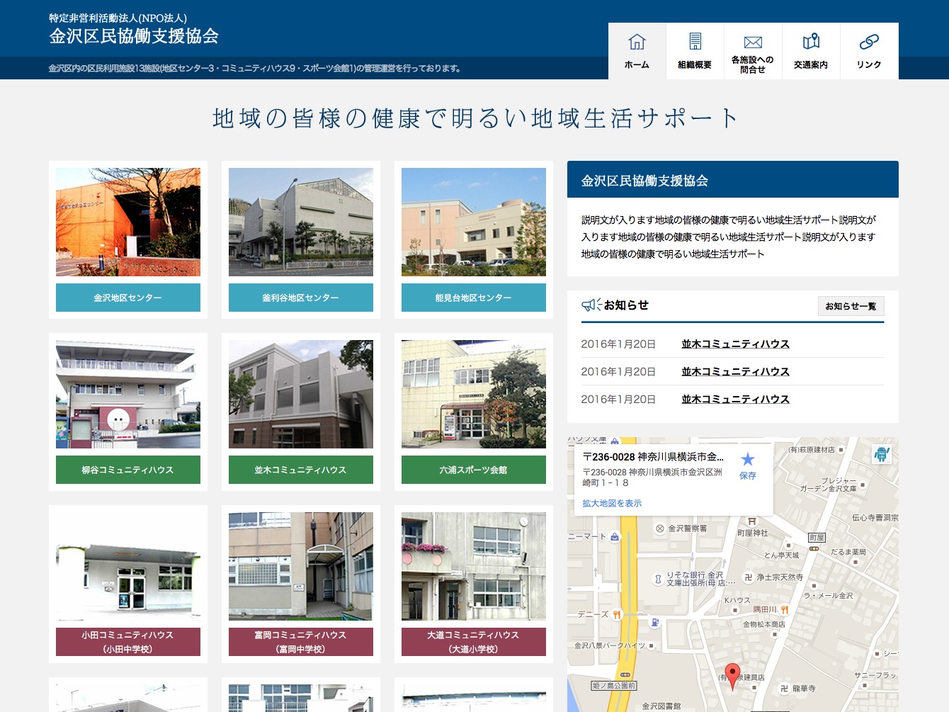Open the 並木コミュニティハウス building photo

point(301,394)
